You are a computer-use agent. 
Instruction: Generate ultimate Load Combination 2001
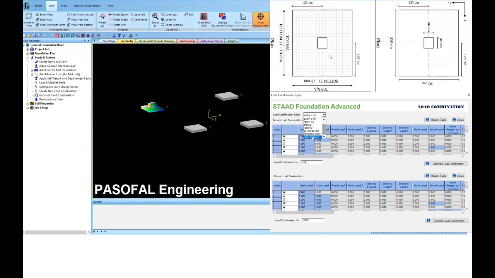447,221
